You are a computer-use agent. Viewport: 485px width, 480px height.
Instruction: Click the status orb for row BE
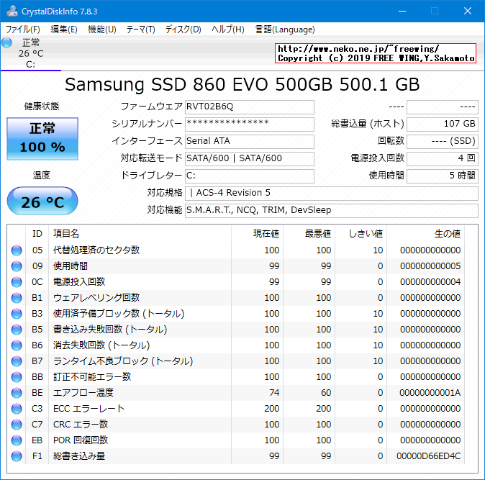click(17, 393)
